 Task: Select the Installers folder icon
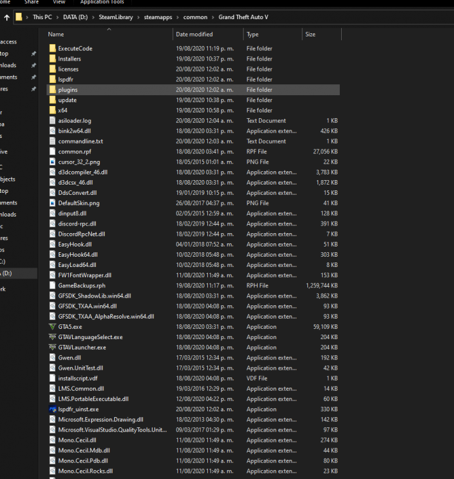[x=52, y=59]
